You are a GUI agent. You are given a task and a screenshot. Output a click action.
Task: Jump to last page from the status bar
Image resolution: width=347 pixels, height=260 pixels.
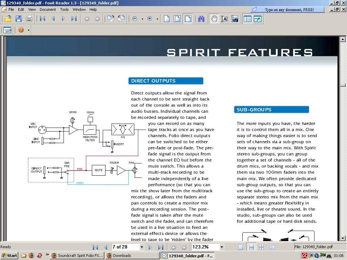[161, 247]
